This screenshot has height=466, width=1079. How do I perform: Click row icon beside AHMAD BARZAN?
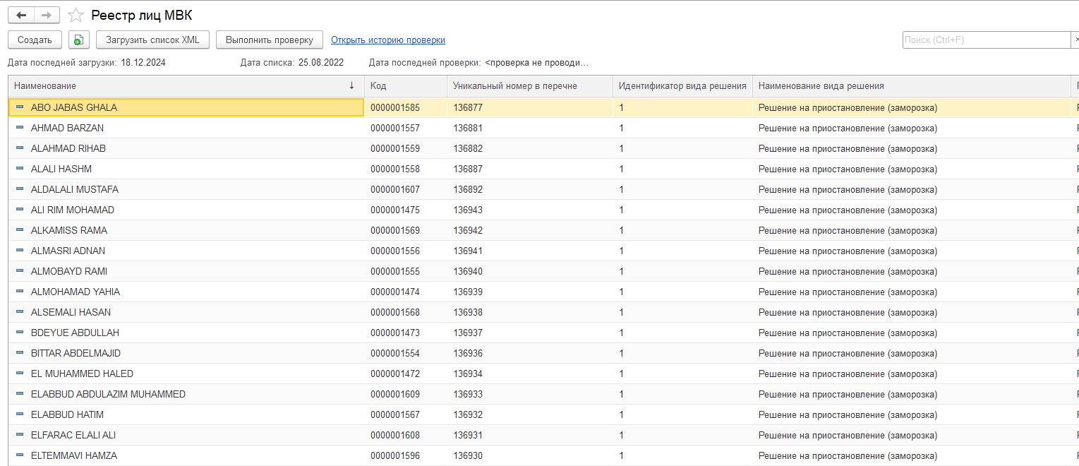click(20, 128)
